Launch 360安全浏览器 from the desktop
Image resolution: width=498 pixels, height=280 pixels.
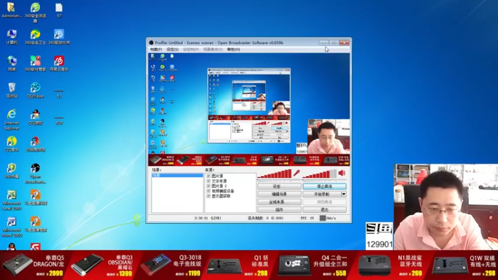[x=35, y=12]
